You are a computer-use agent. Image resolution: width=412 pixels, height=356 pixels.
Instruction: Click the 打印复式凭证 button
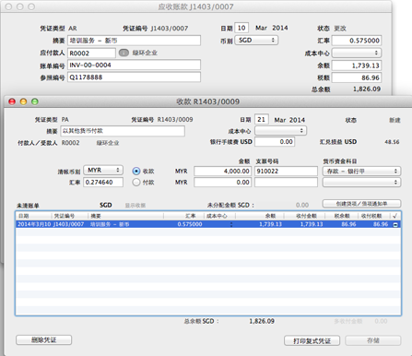point(312,340)
